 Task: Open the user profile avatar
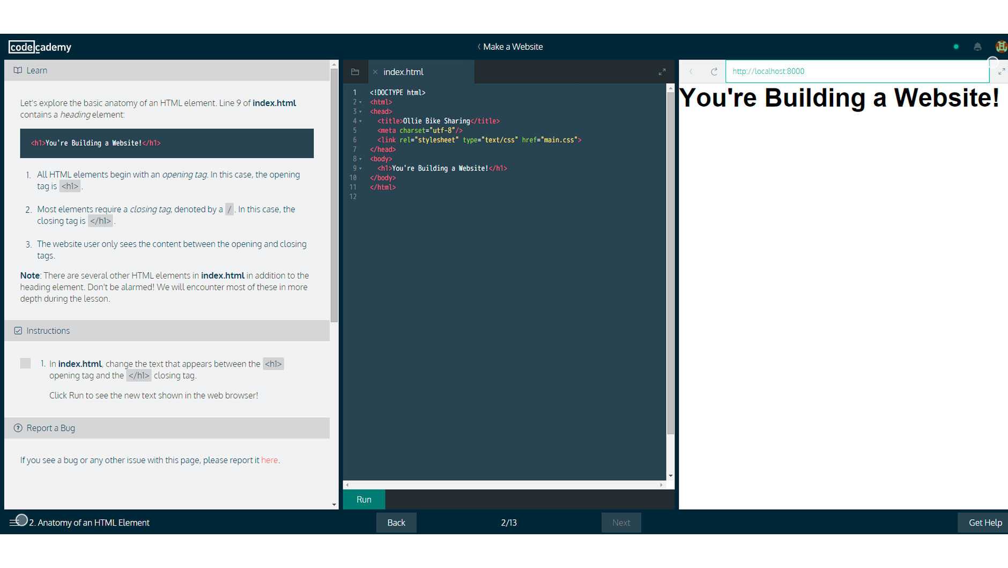1000,47
